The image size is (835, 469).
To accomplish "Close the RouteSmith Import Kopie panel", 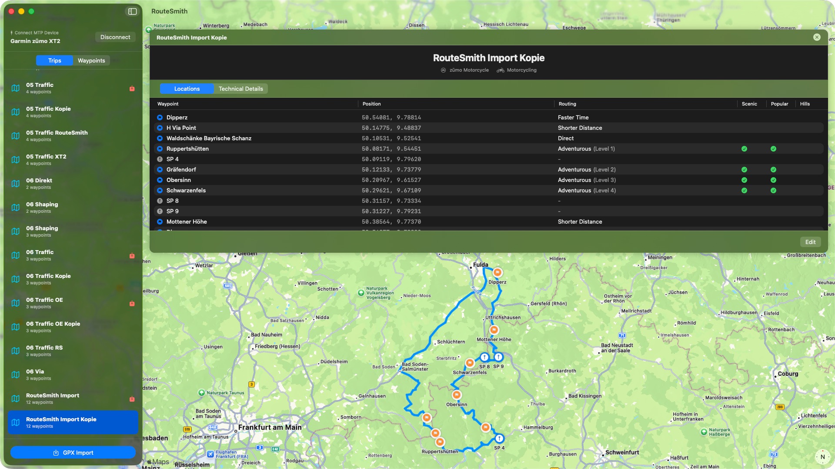I will coord(817,37).
